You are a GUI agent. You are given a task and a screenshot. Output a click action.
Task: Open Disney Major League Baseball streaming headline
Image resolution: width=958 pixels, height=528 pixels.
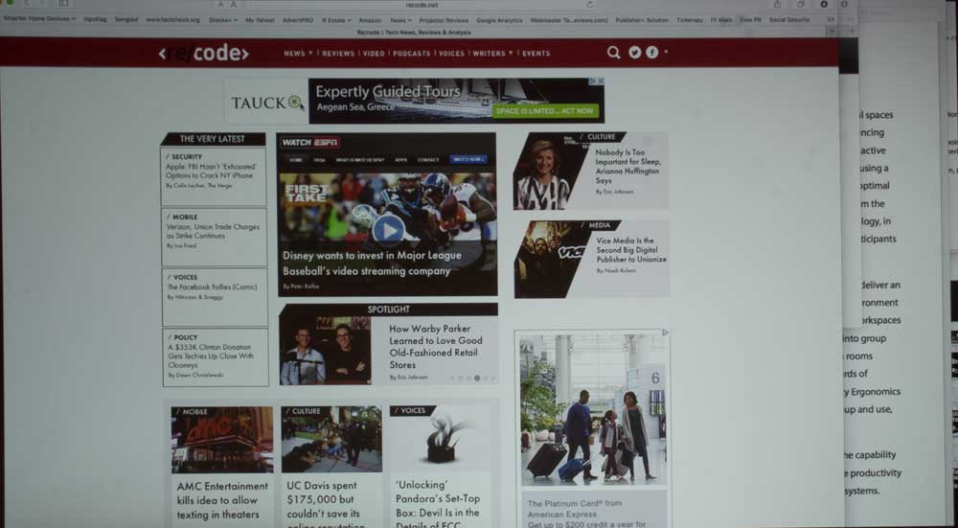[372, 264]
